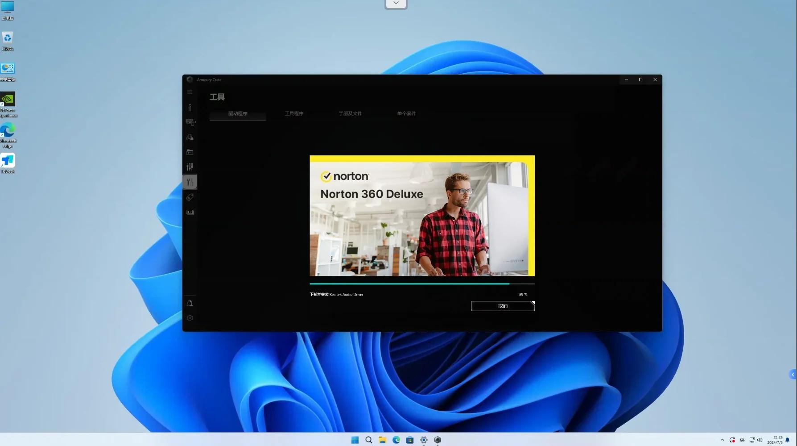Open the Armoury Crate hamburger menu
The width and height of the screenshot is (797, 446).
tap(190, 92)
